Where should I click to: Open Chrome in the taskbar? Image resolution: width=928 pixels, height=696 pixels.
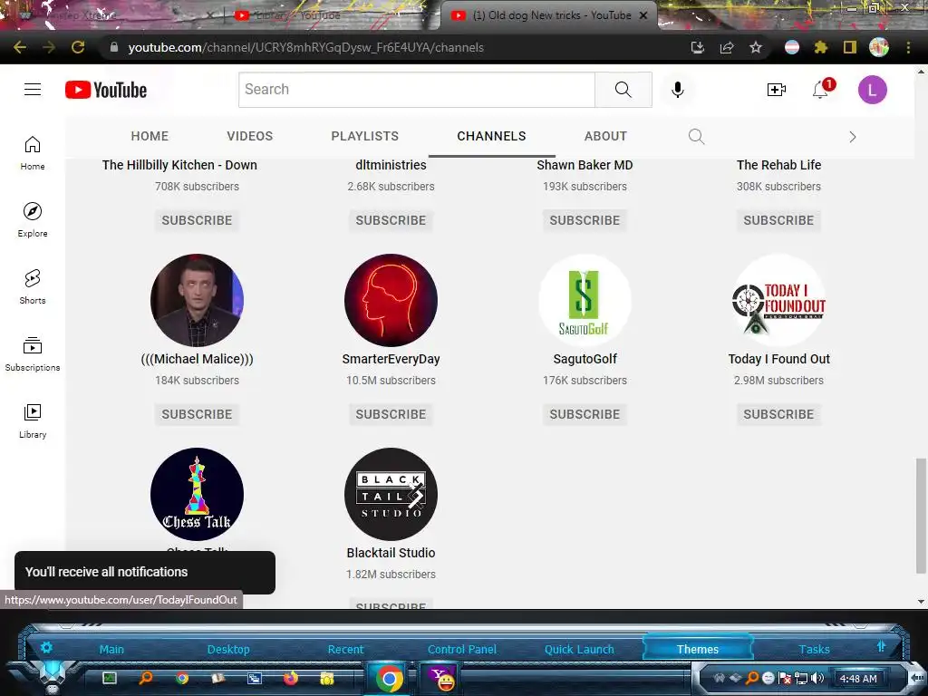click(389, 678)
